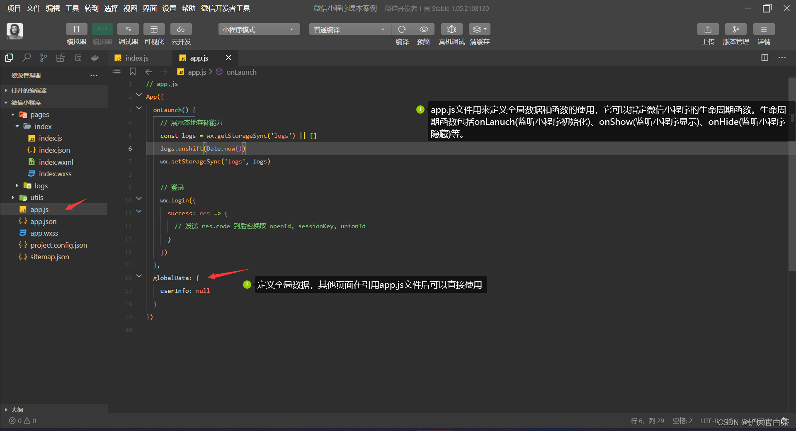
Task: Navigate forward with the right arrow
Action: [164, 72]
